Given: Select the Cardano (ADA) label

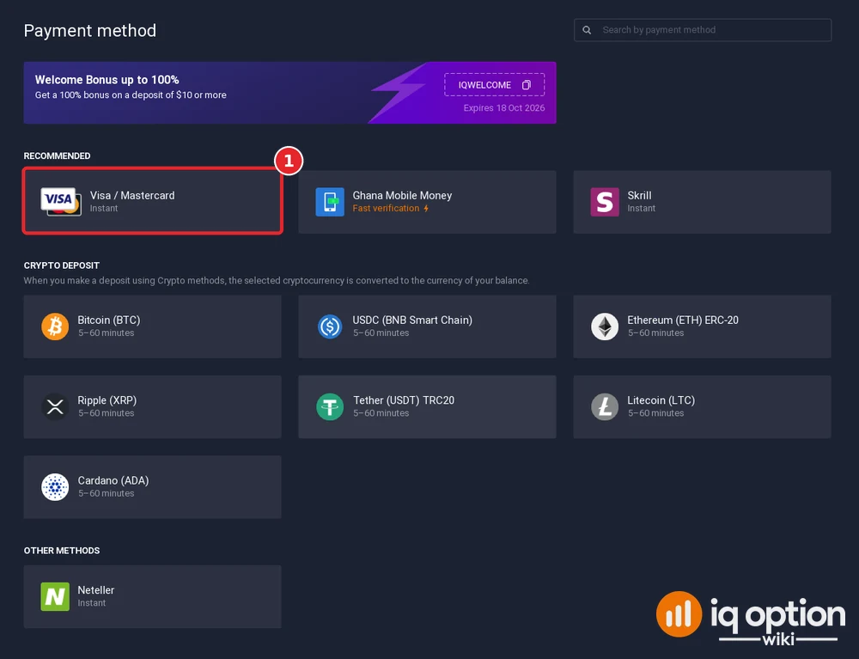Looking at the screenshot, I should point(113,480).
